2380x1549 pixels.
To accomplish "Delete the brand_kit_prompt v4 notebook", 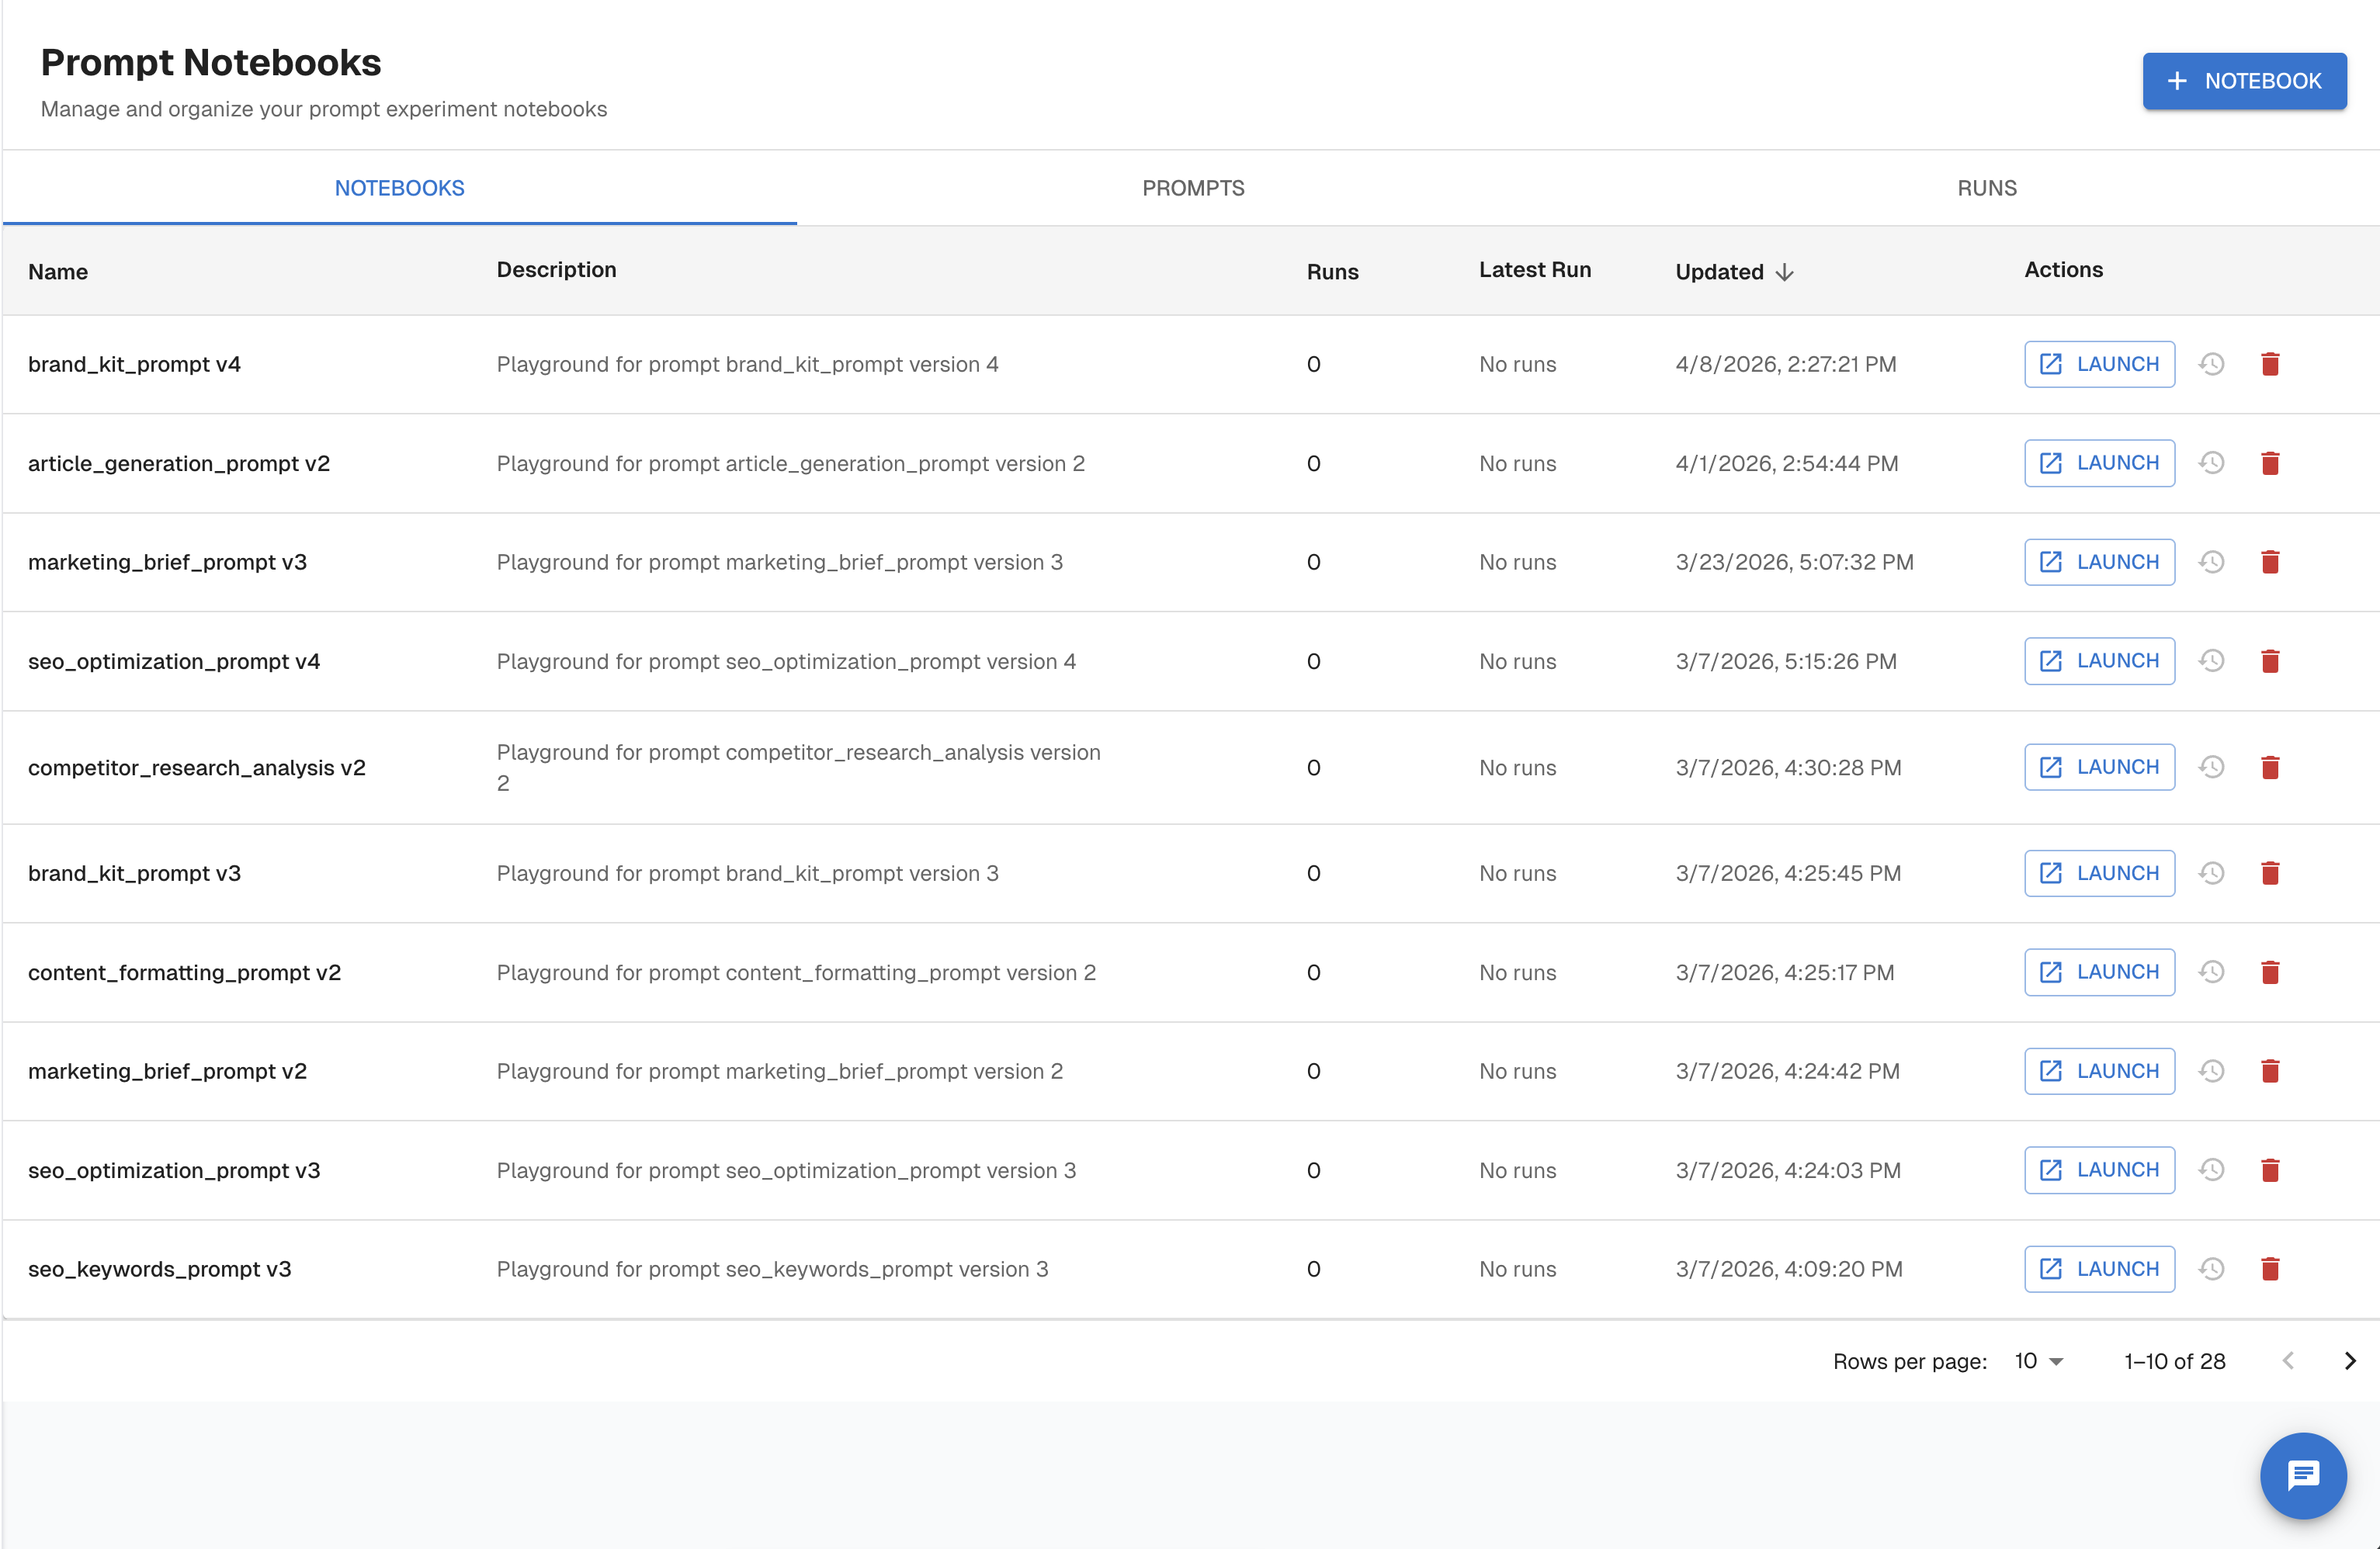I will (x=2270, y=364).
